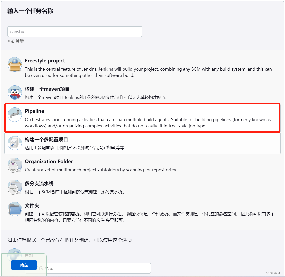285x277 pixels.
Task: Click the Organization Folder icon
Action: click(x=15, y=165)
